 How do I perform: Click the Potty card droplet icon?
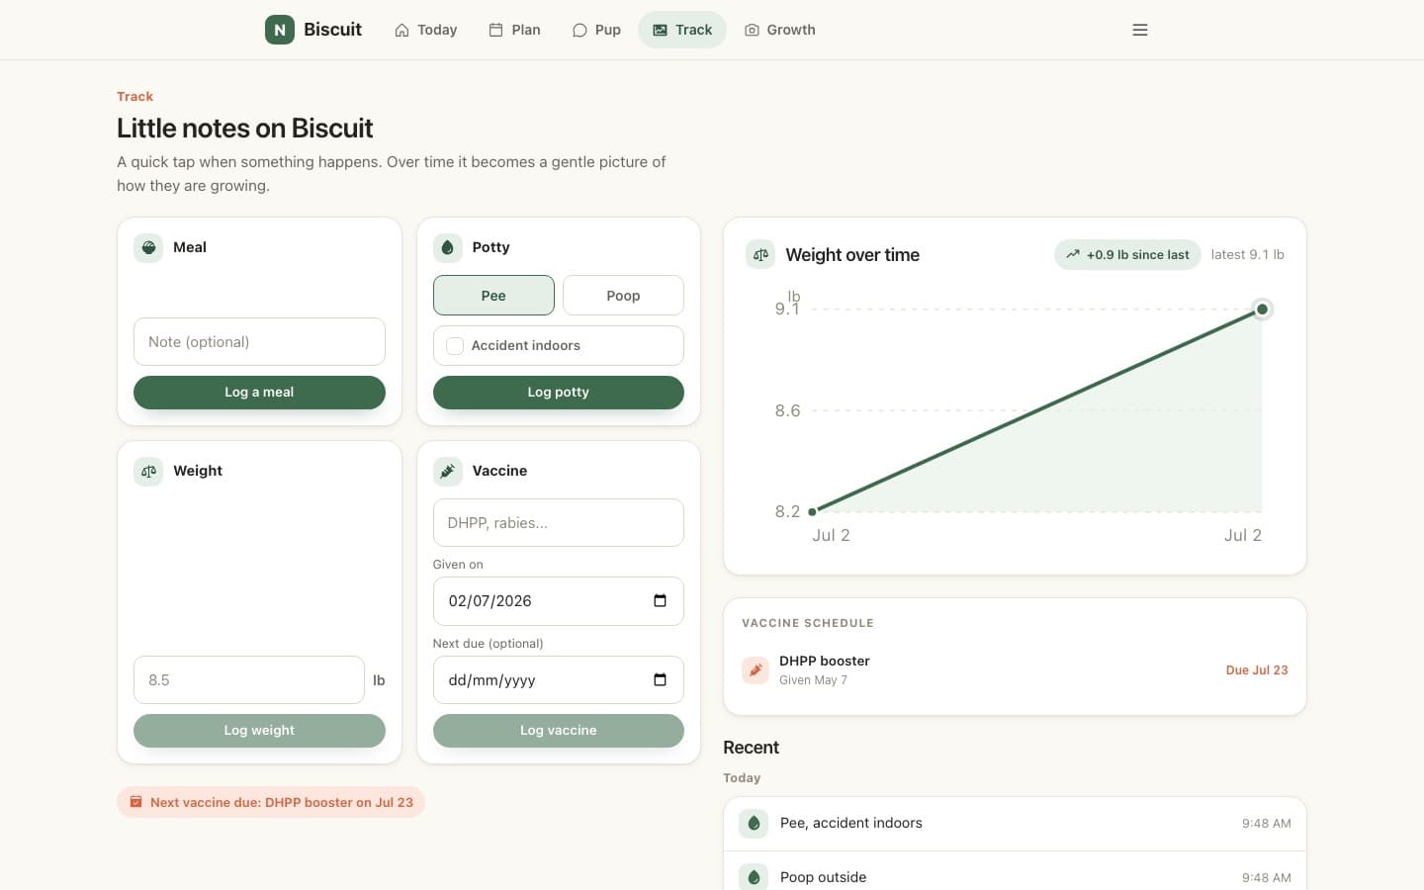pos(447,247)
